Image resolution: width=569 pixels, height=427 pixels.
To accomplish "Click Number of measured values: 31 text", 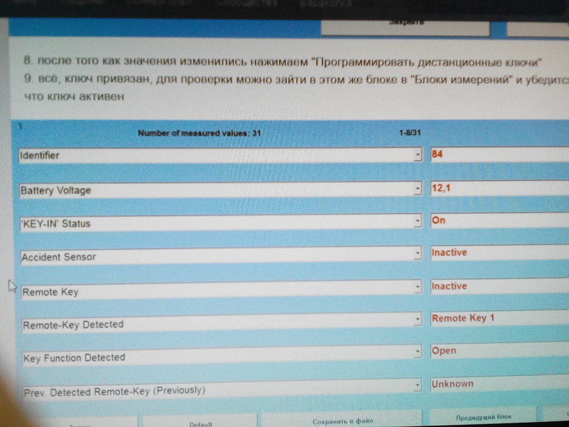I will point(199,133).
